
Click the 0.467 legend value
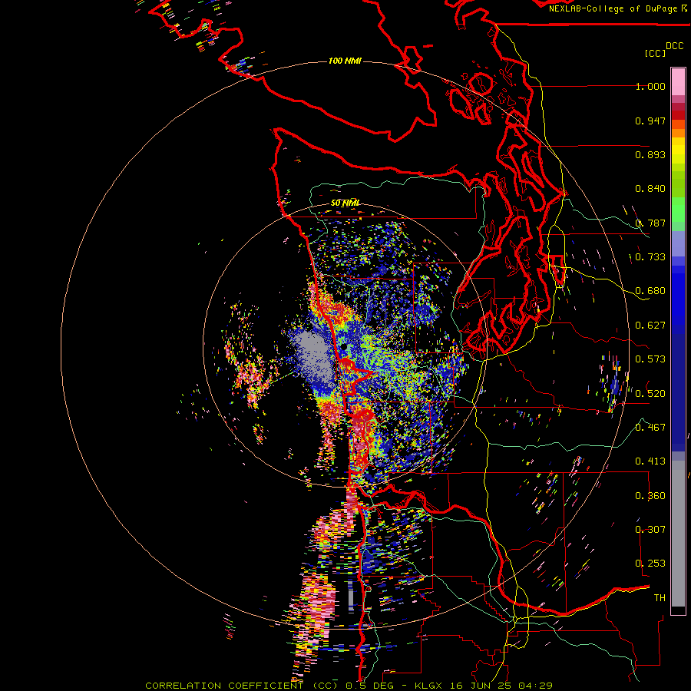[650, 428]
